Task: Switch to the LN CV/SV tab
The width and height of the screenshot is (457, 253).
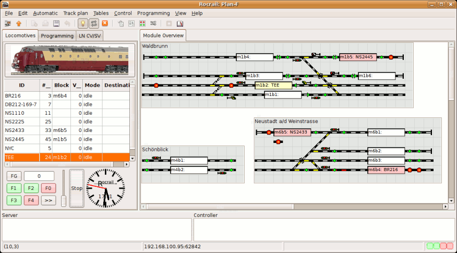Action: (x=90, y=36)
